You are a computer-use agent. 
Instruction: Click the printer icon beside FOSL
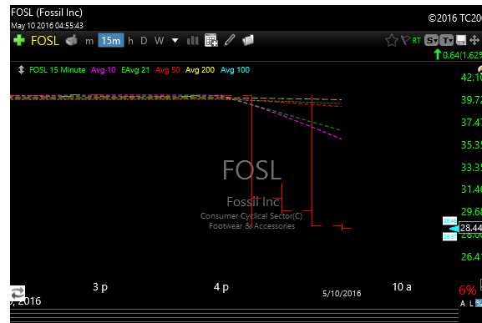click(x=72, y=40)
